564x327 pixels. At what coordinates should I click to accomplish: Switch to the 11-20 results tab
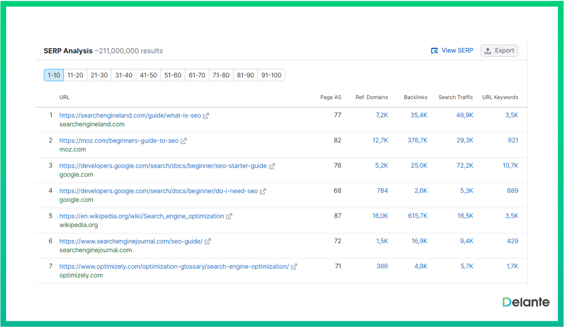tap(75, 75)
